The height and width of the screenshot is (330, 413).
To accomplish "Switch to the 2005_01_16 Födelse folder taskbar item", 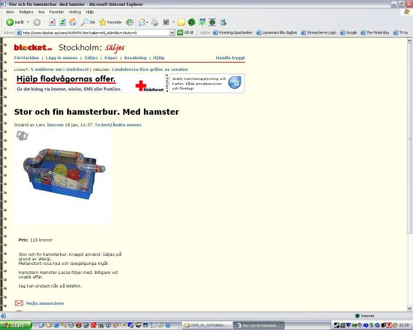I will 207,325.
